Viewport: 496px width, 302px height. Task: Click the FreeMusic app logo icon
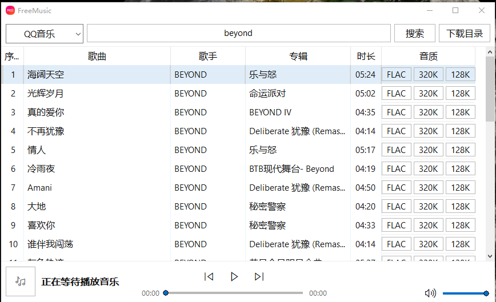click(x=10, y=10)
